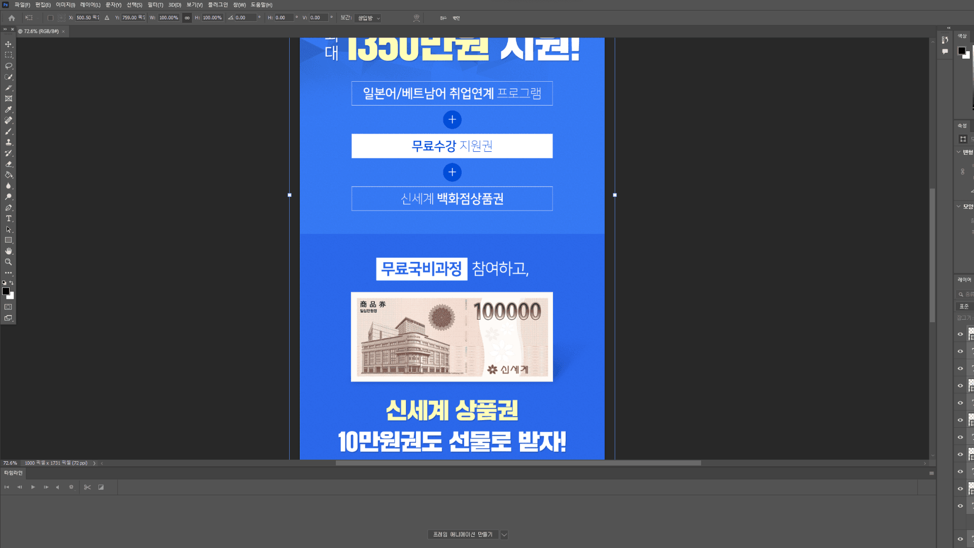Open the 이미지(I) menu
The image size is (974, 548).
[x=65, y=5]
